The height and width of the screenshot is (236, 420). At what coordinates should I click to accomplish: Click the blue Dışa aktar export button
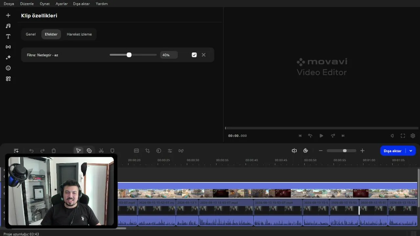point(393,151)
